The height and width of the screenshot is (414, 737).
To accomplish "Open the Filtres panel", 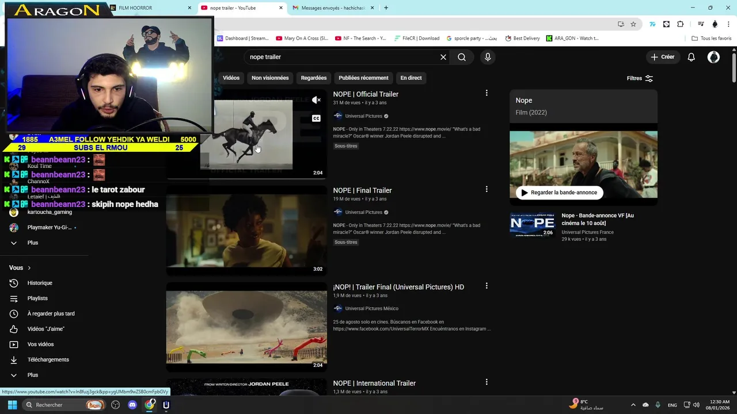I will point(640,78).
